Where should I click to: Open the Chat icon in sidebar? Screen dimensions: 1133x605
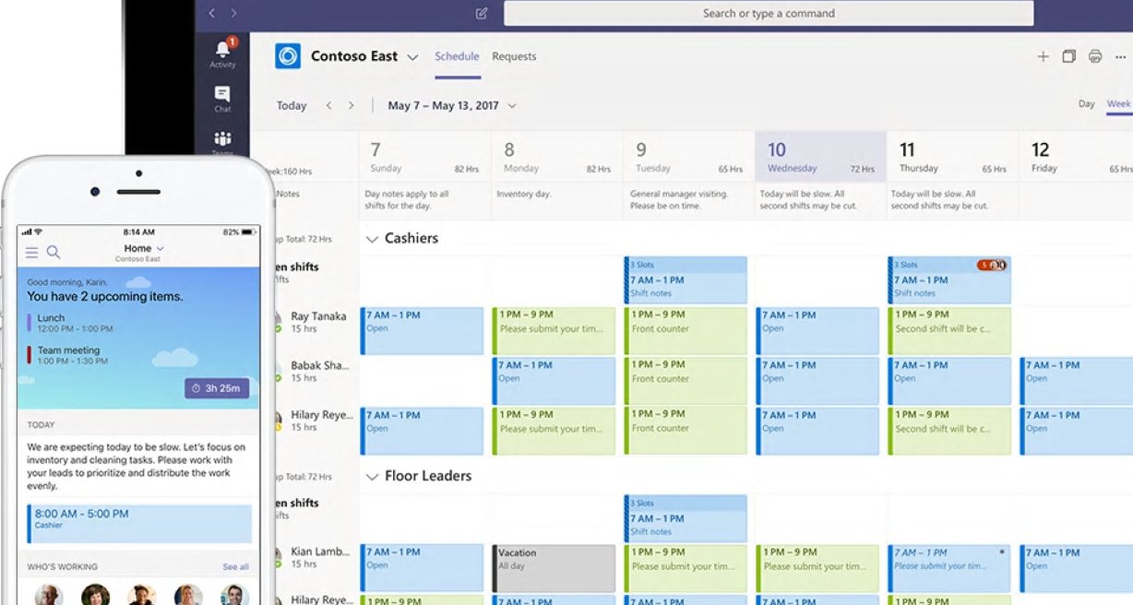[222, 93]
